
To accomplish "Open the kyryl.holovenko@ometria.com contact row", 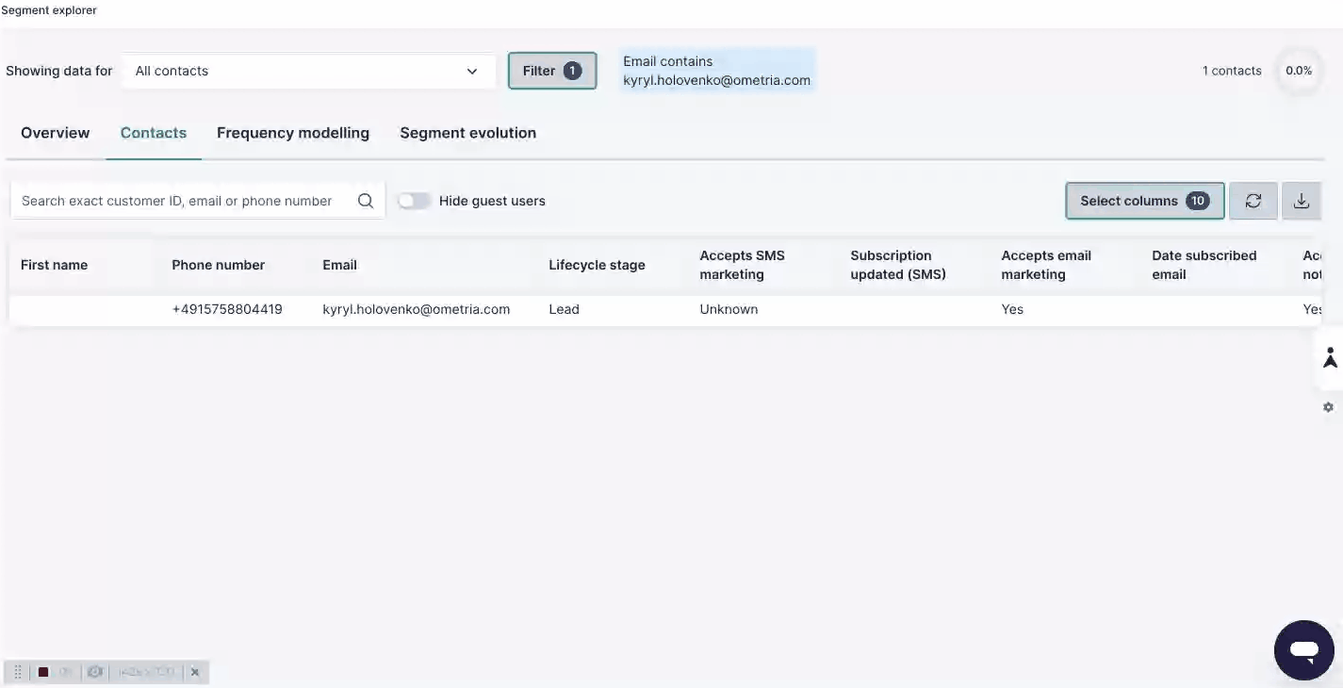I will (665, 309).
